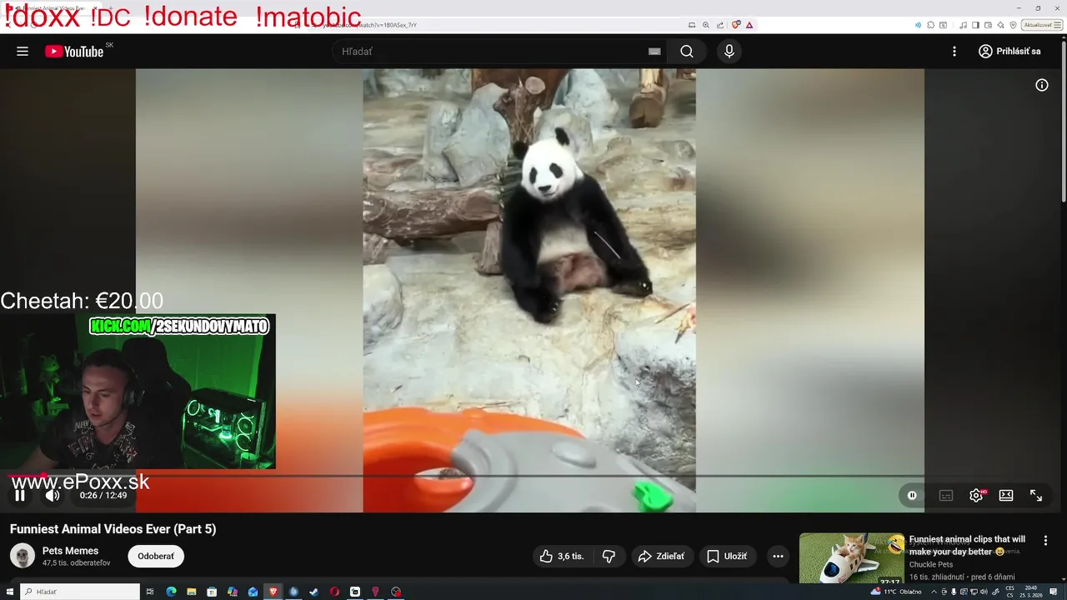
Task: Launch Microsoft Edge from taskbar
Action: click(x=171, y=592)
